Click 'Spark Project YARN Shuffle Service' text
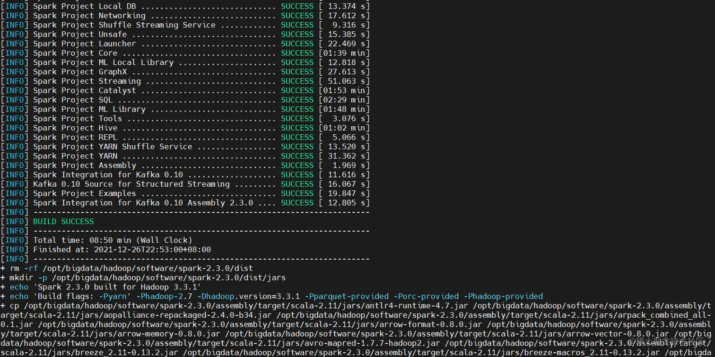The image size is (715, 357). tap(113, 147)
